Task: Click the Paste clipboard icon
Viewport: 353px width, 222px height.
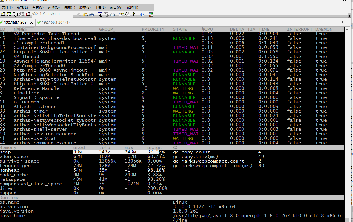Action: tap(85, 14)
